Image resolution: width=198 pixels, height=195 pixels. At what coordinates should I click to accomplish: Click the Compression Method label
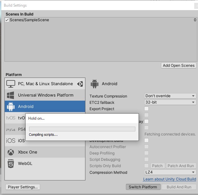(108, 173)
